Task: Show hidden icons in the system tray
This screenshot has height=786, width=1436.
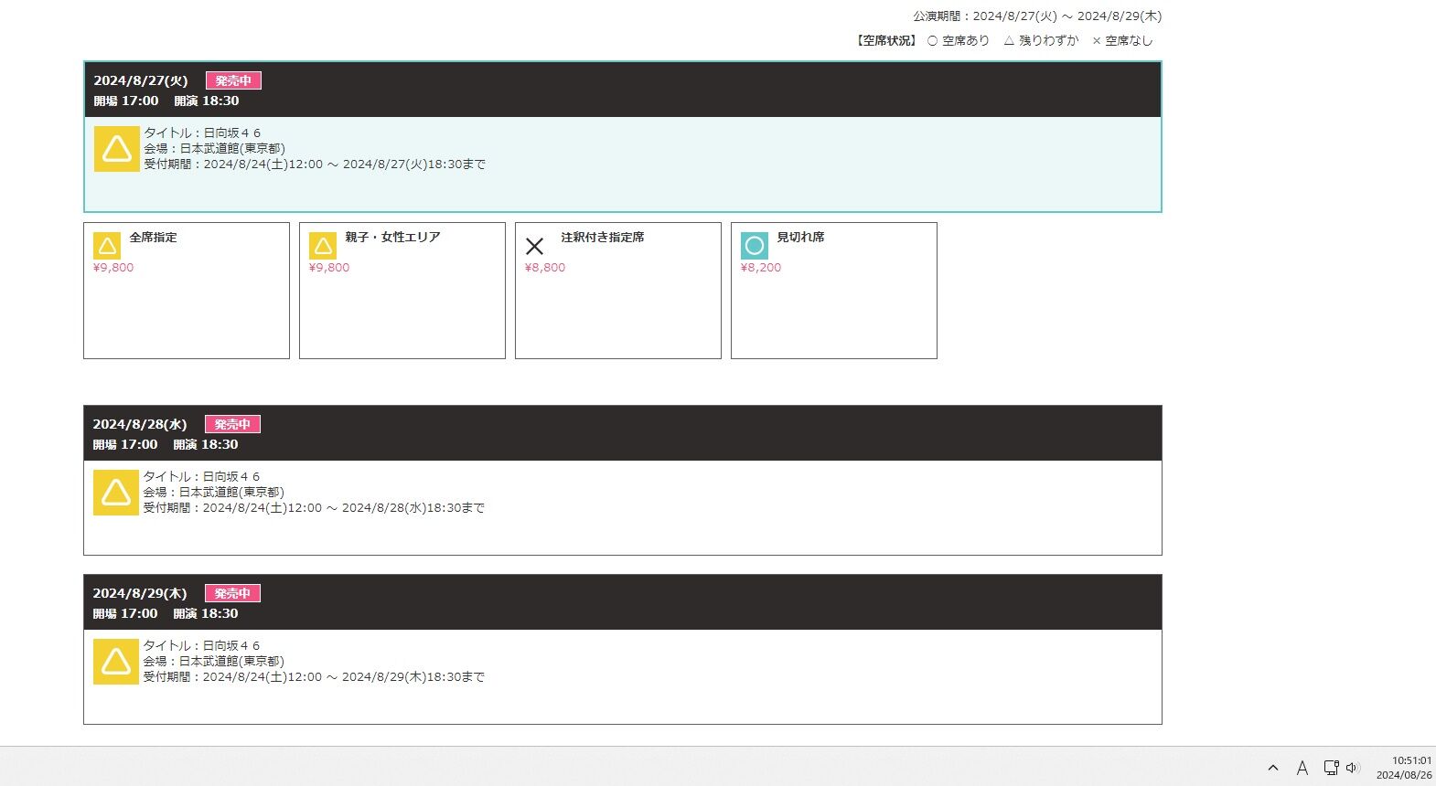Action: coord(1273,768)
